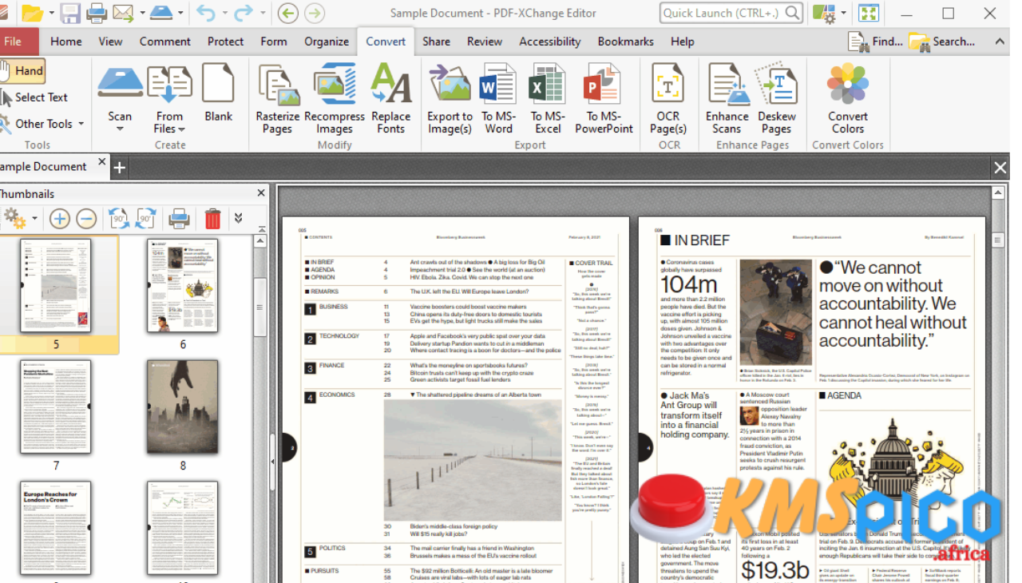
Task: Click the Find... button
Action: point(875,42)
